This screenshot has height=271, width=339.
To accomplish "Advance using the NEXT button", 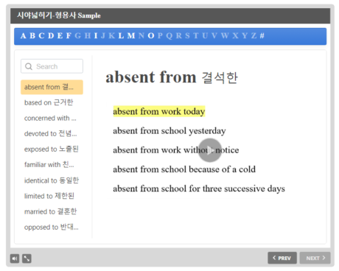I will [315, 258].
